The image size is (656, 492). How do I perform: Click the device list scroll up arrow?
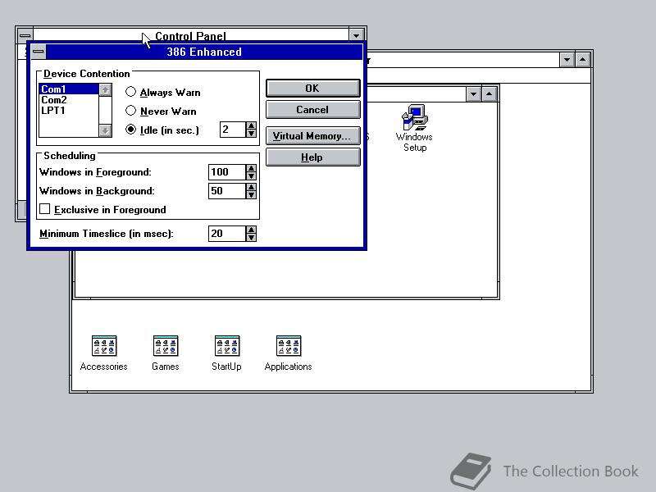click(x=106, y=89)
